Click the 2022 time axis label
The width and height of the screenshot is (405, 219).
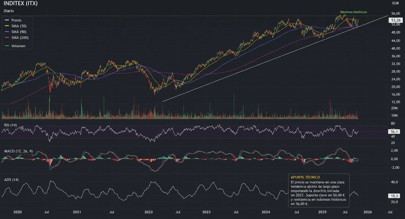[149, 212]
